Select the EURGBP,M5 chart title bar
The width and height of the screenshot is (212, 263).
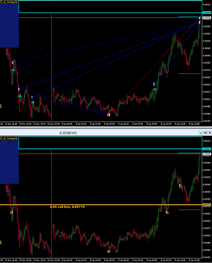(x=106, y=133)
